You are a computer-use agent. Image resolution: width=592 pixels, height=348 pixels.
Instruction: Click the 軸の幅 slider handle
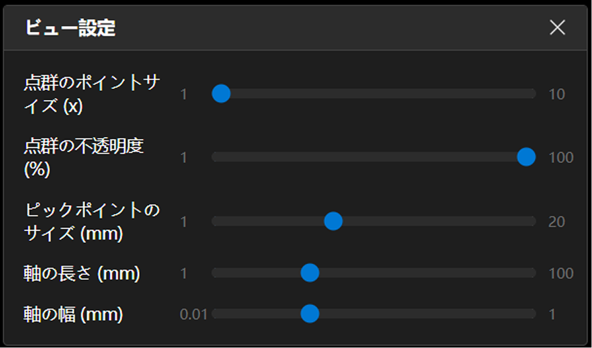pyautogui.click(x=310, y=314)
